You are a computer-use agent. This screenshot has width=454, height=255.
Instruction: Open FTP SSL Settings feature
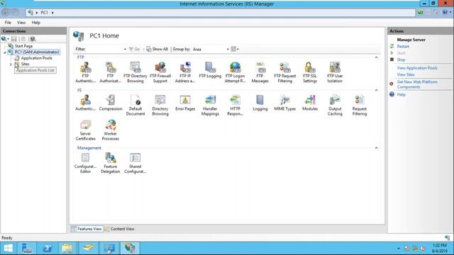pos(310,72)
